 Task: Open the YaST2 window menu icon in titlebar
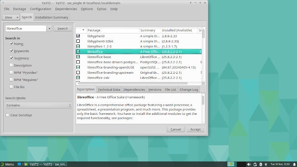tap(3, 3)
